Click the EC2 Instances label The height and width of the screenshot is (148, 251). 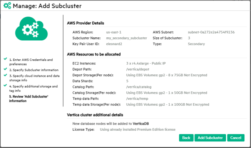pyautogui.click(x=84, y=63)
